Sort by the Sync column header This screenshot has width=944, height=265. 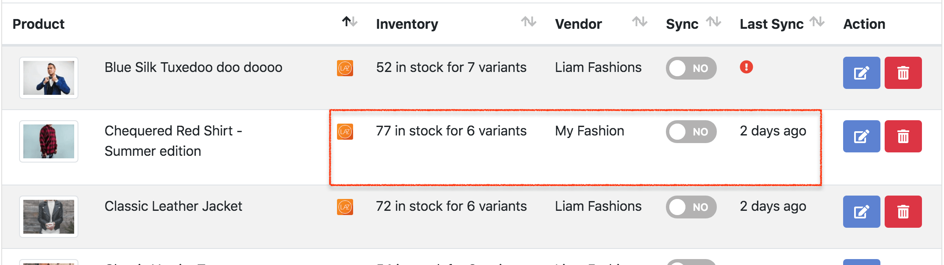(713, 22)
